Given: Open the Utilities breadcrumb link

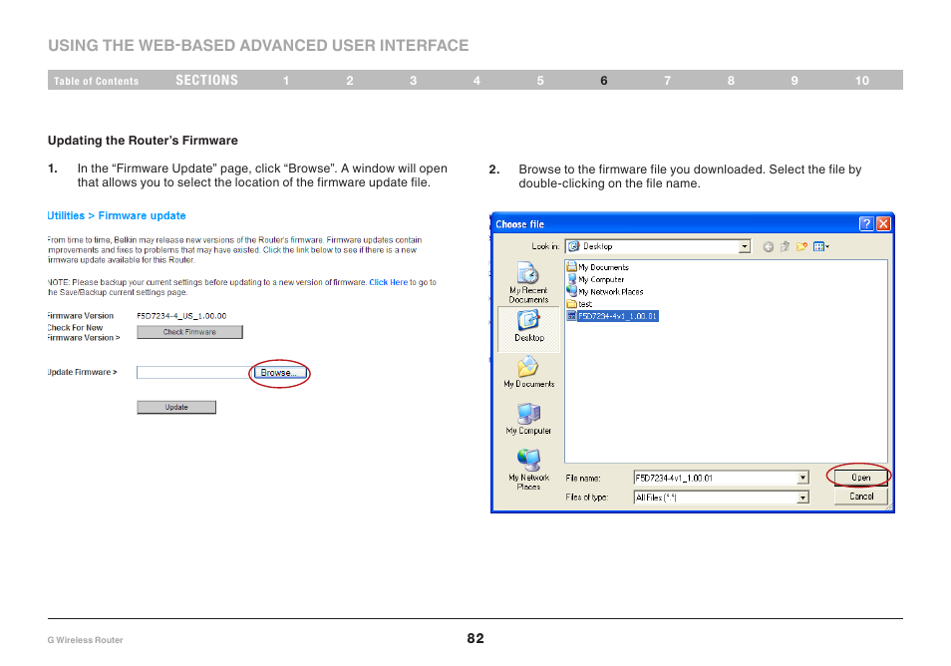Looking at the screenshot, I should [66, 216].
